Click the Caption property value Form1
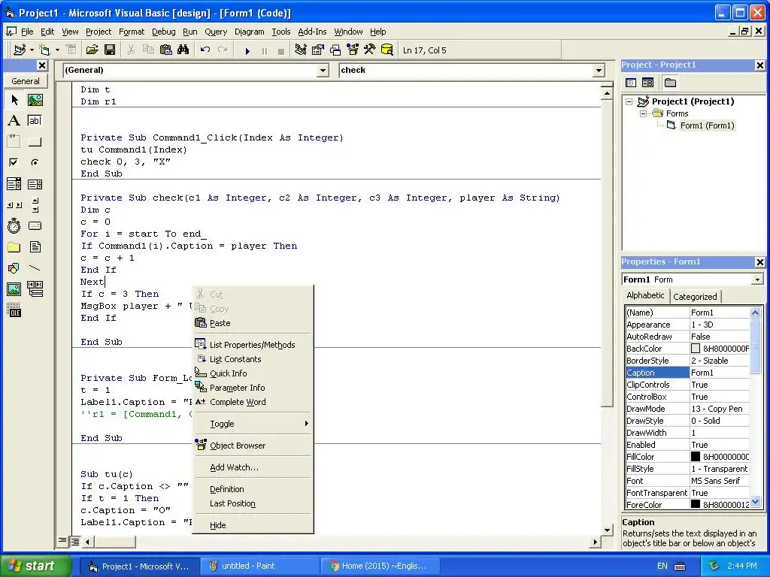The height and width of the screenshot is (577, 770). click(x=720, y=373)
